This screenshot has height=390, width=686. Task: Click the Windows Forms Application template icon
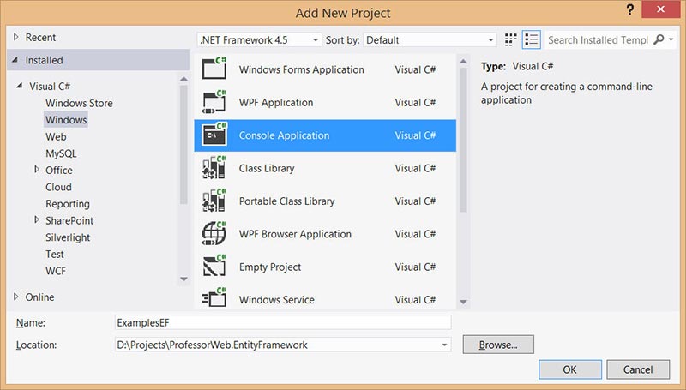click(214, 69)
